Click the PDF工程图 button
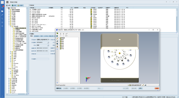The height and width of the screenshot is (98, 179). tap(126, 89)
